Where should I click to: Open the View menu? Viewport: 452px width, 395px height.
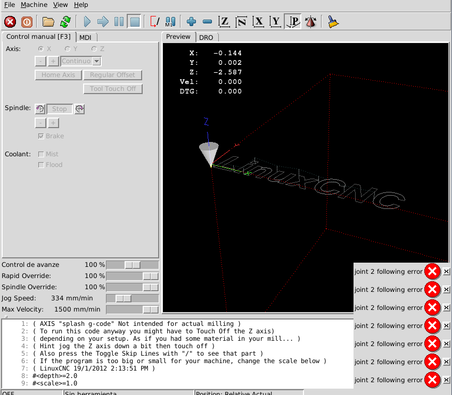click(60, 5)
